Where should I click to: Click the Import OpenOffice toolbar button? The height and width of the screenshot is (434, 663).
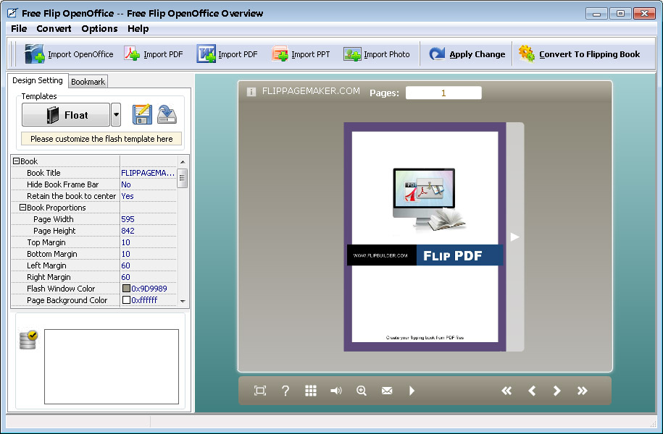[x=69, y=54]
